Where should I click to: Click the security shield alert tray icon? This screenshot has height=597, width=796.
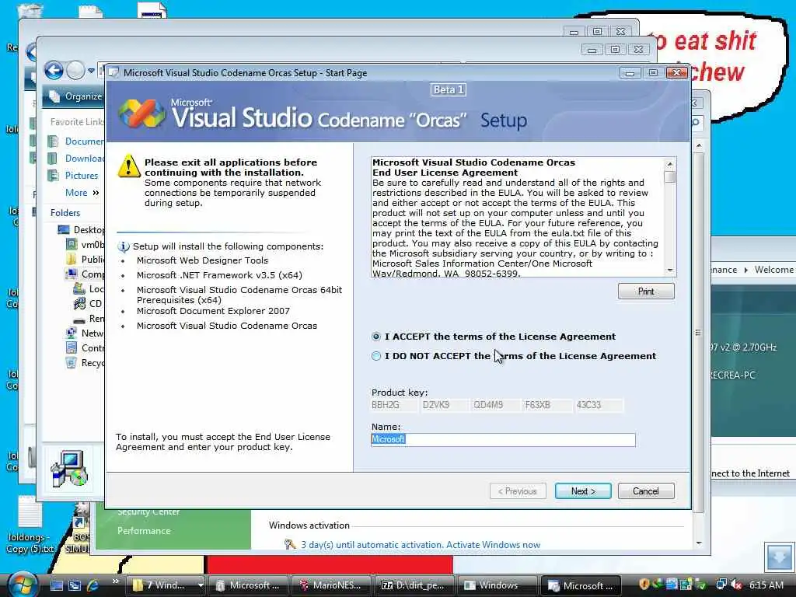[644, 585]
